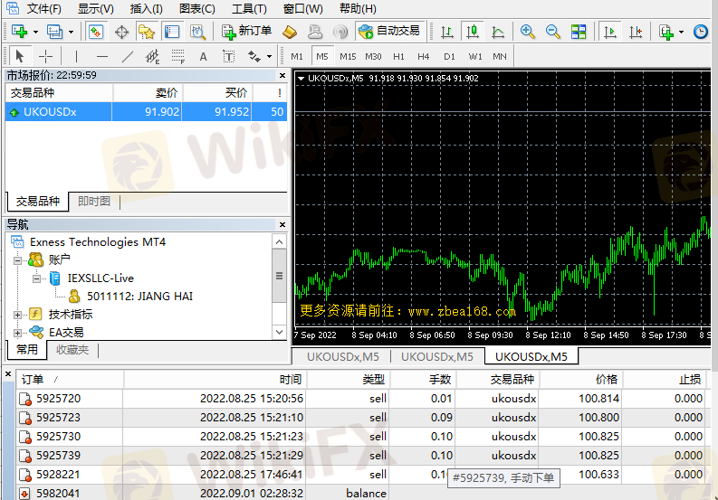Screen dimensions: 718x500
Task: Open the 文件(F) menu
Action: 44,8
